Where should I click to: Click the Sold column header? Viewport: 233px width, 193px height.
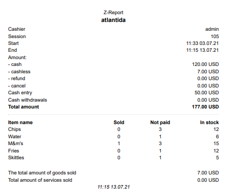coord(119,123)
